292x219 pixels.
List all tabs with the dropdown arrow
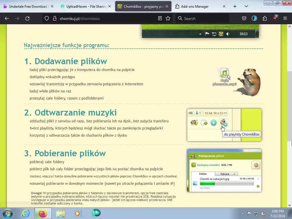(246, 7)
